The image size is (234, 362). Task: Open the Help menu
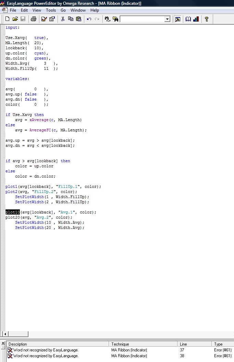pos(95,10)
